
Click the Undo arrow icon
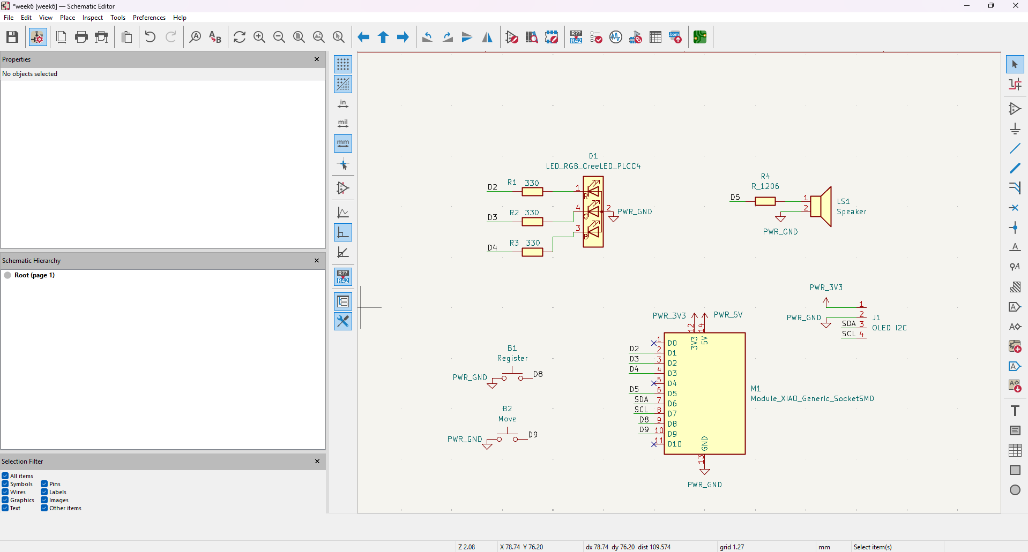coord(150,37)
